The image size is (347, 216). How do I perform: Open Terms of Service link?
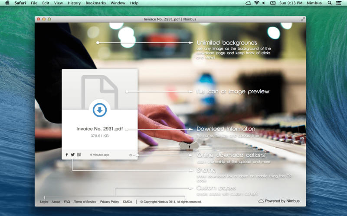point(85,202)
